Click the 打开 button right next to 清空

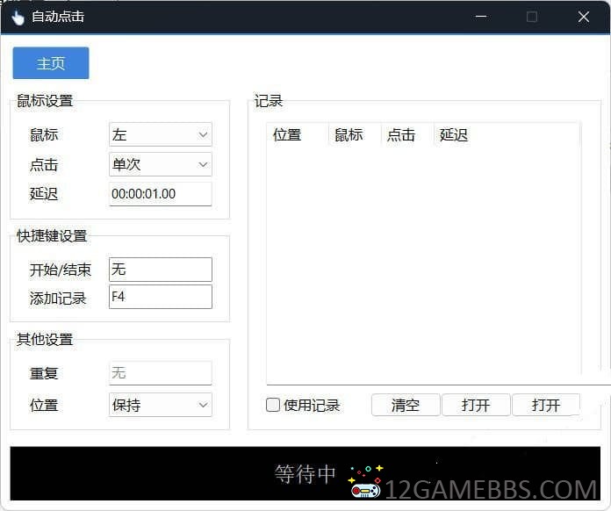475,405
